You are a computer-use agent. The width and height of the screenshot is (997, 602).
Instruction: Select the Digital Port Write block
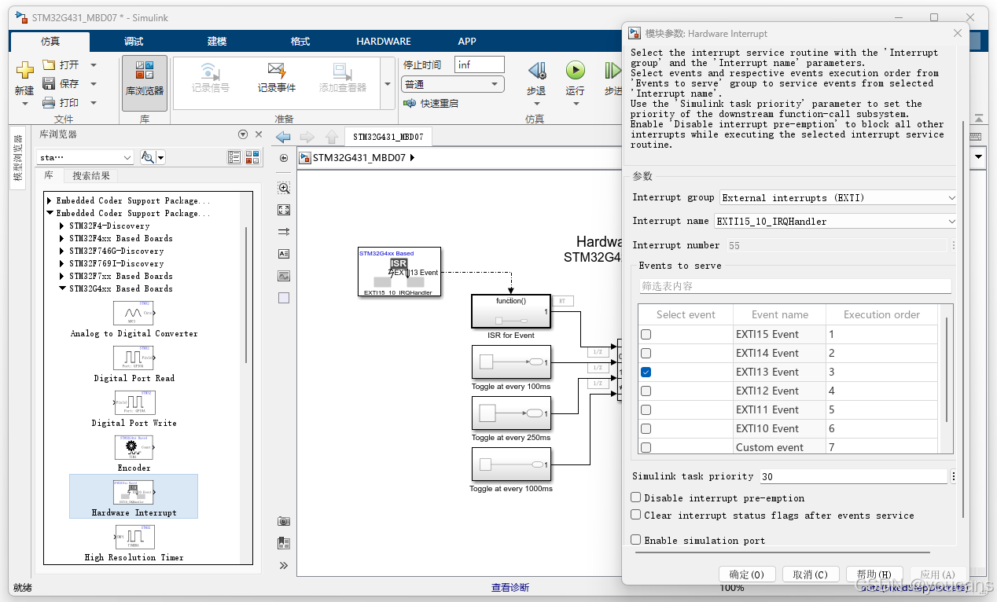pos(134,409)
